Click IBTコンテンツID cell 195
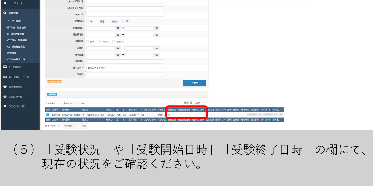The image size is (373, 186). click(x=142, y=115)
